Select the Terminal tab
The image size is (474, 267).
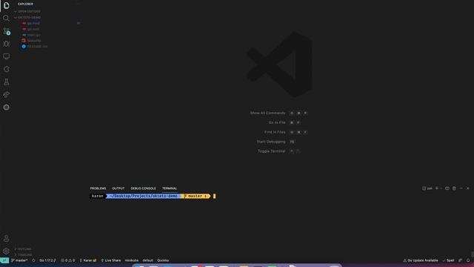coord(170,188)
